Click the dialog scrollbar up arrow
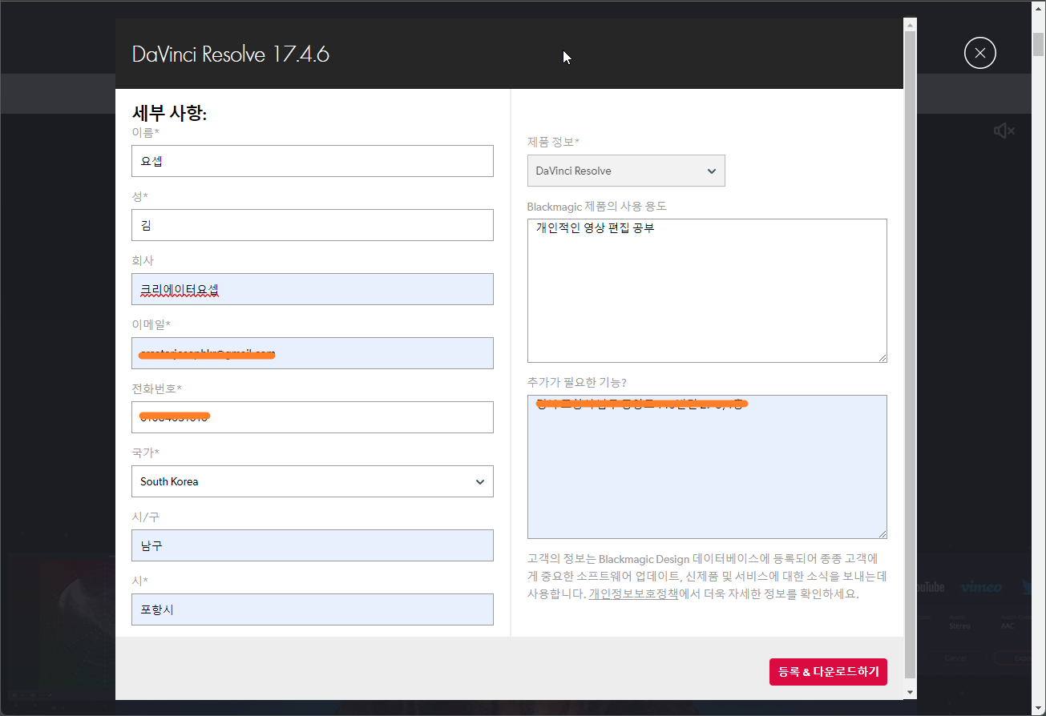 click(910, 26)
